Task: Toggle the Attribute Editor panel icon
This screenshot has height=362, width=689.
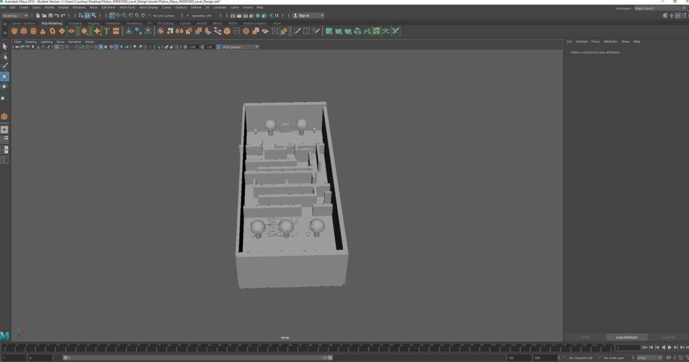Action: coord(677,15)
